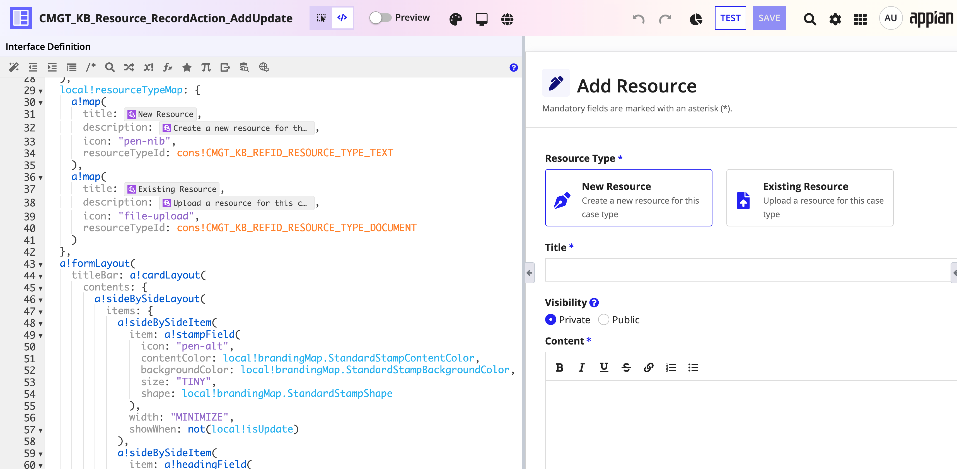
Task: Comment out the selected code lines
Action: pyautogui.click(x=91, y=67)
